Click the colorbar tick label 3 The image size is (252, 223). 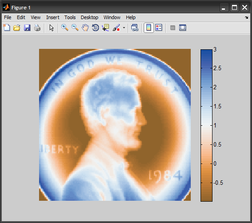click(215, 49)
